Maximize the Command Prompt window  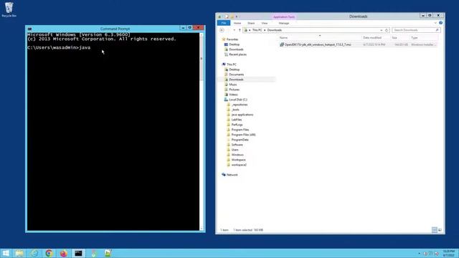189,28
